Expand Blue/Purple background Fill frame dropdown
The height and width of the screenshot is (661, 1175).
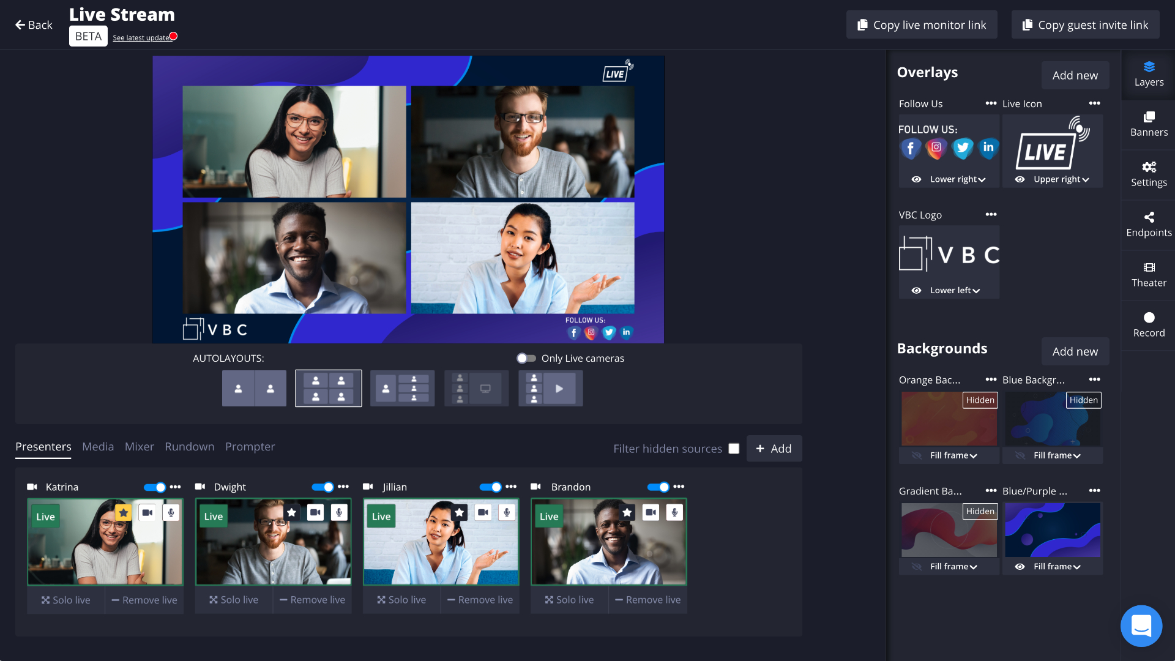pyautogui.click(x=1057, y=567)
